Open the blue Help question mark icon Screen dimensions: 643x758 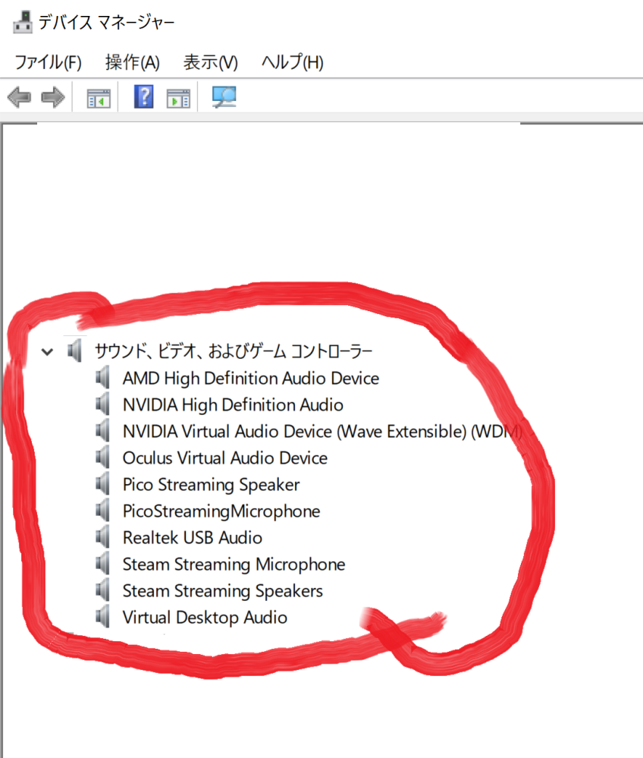pos(143,96)
